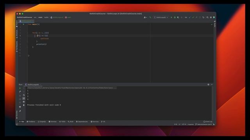Click the print icon in Run console
This screenshot has width=250, height=140.
coord(24,102)
